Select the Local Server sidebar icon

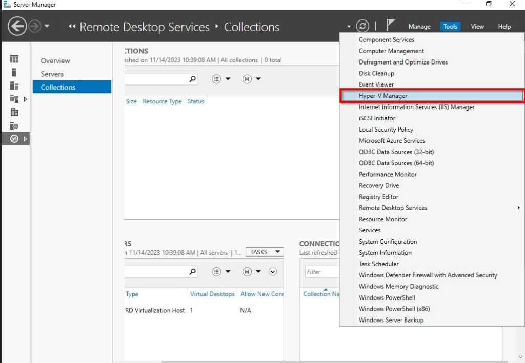coord(14,73)
